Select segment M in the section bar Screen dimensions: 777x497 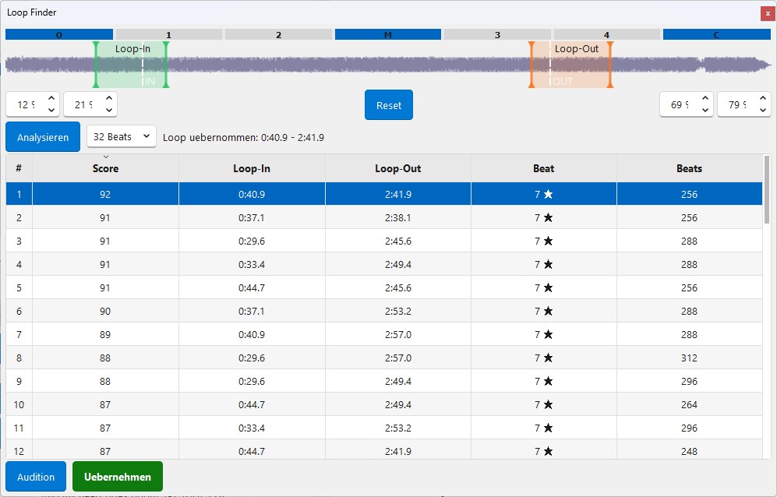388,34
